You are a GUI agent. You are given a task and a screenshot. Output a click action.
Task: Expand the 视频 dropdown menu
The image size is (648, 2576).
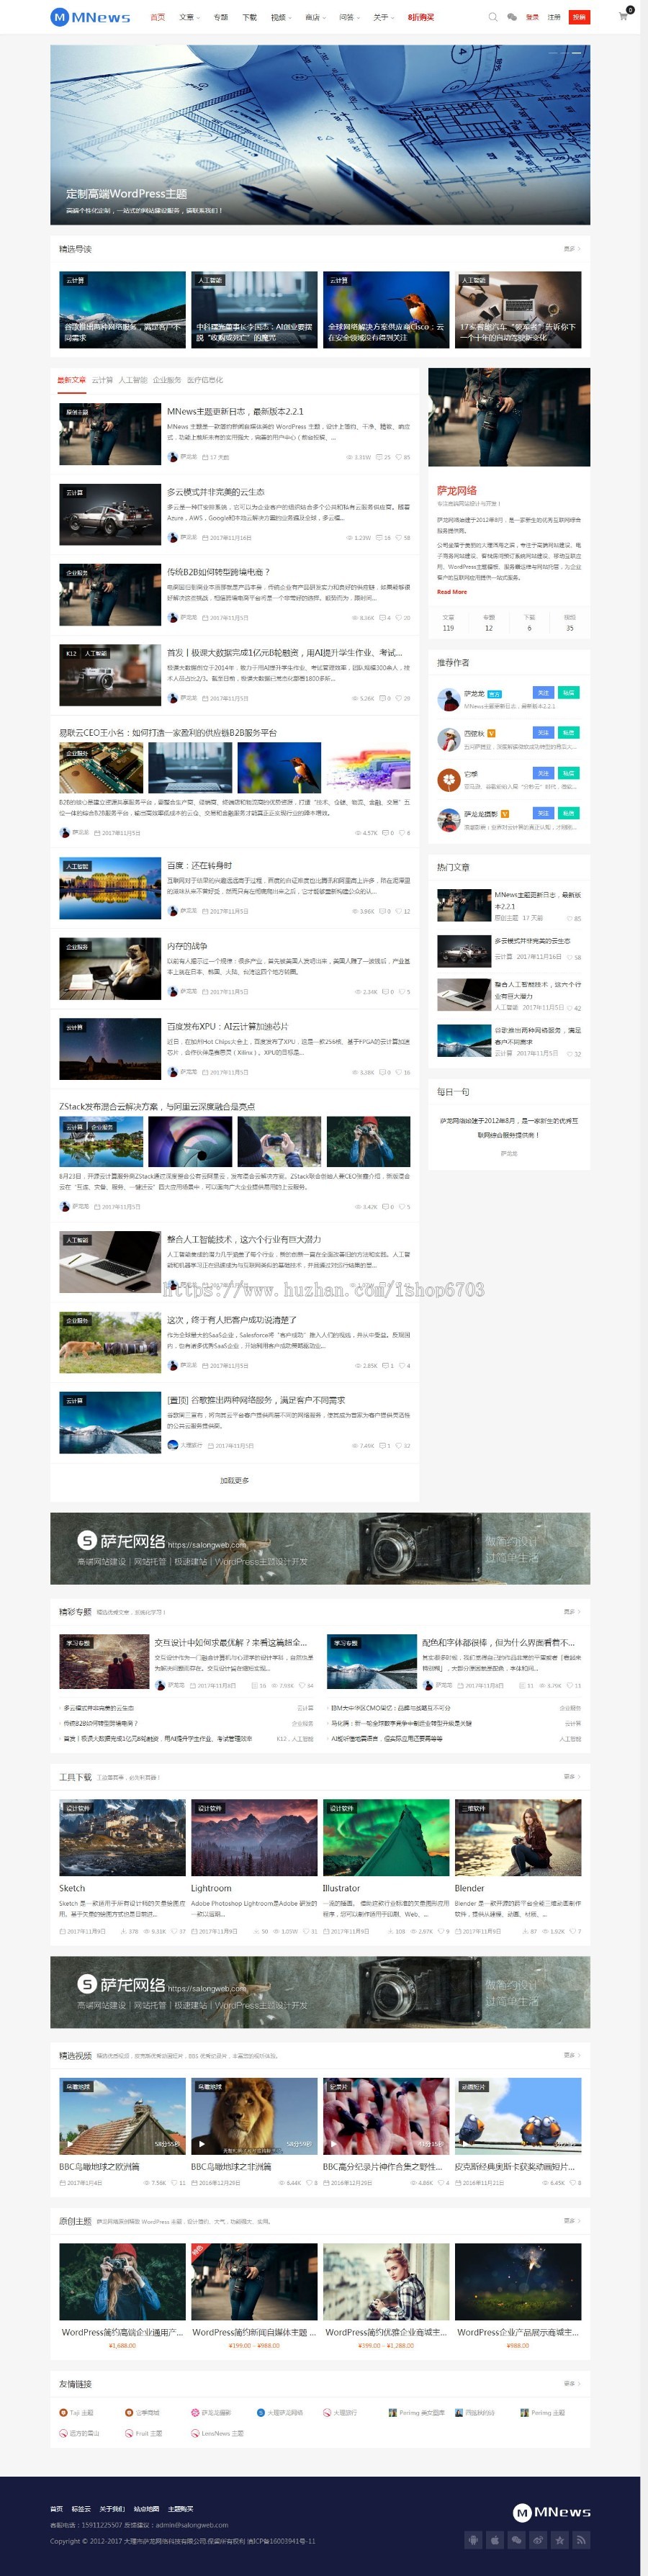tap(281, 17)
